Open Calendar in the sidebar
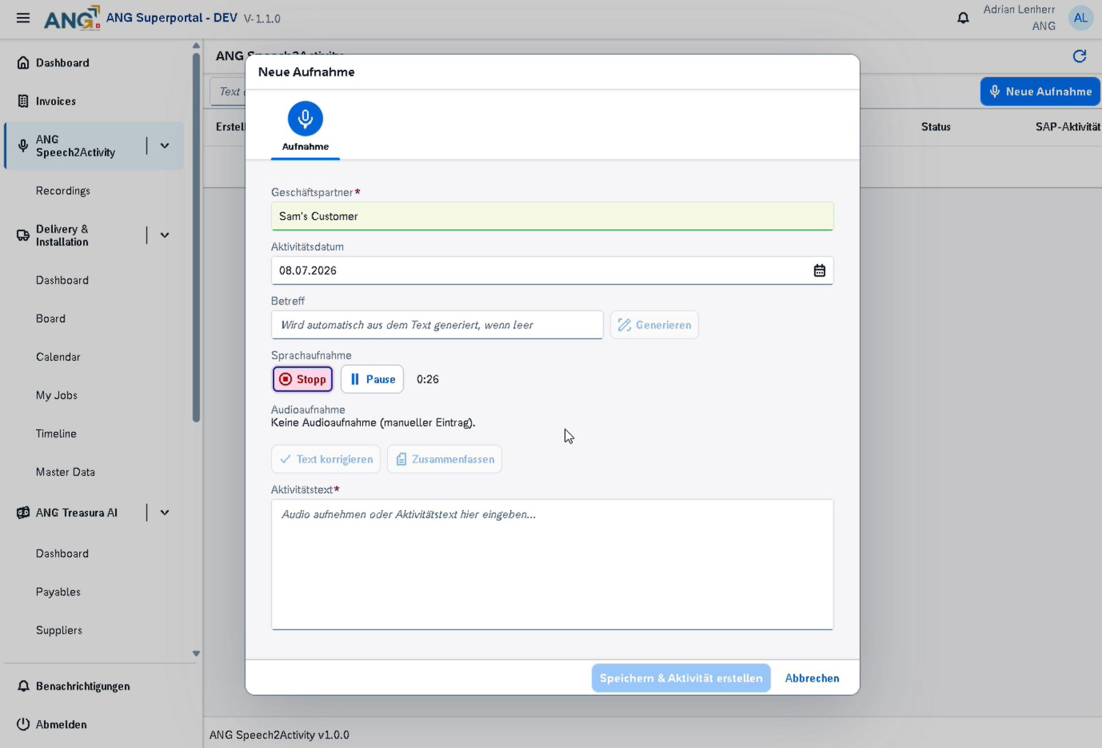The image size is (1102, 748). pyautogui.click(x=58, y=357)
